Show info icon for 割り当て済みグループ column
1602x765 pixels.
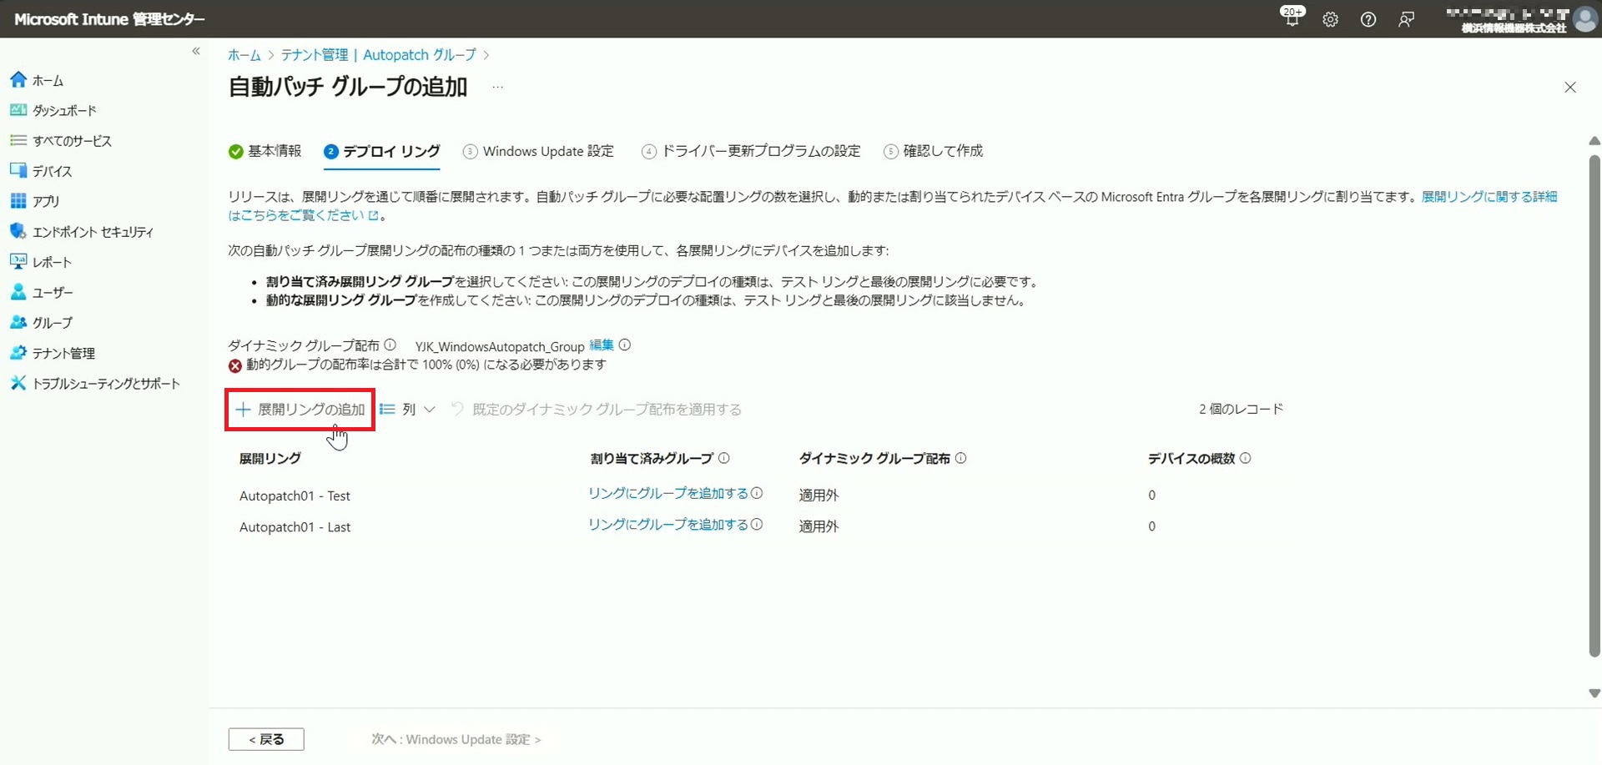724,458
